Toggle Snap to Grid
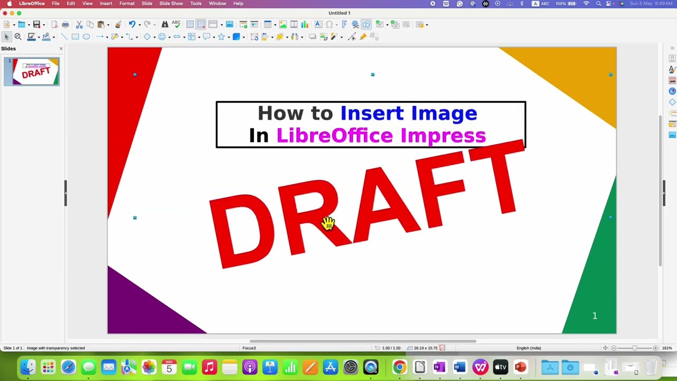This screenshot has height=381, width=677. coord(201,24)
